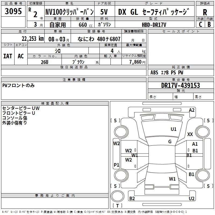Click the 初度登録 header

coord(36,3)
